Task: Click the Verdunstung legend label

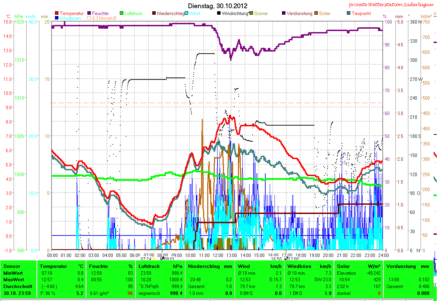Action: point(299,14)
